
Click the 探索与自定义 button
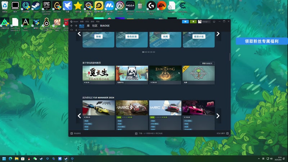coord(207,63)
